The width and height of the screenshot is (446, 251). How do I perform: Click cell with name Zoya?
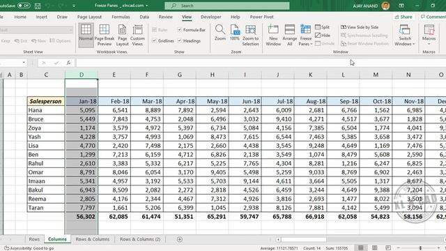pyautogui.click(x=46, y=128)
